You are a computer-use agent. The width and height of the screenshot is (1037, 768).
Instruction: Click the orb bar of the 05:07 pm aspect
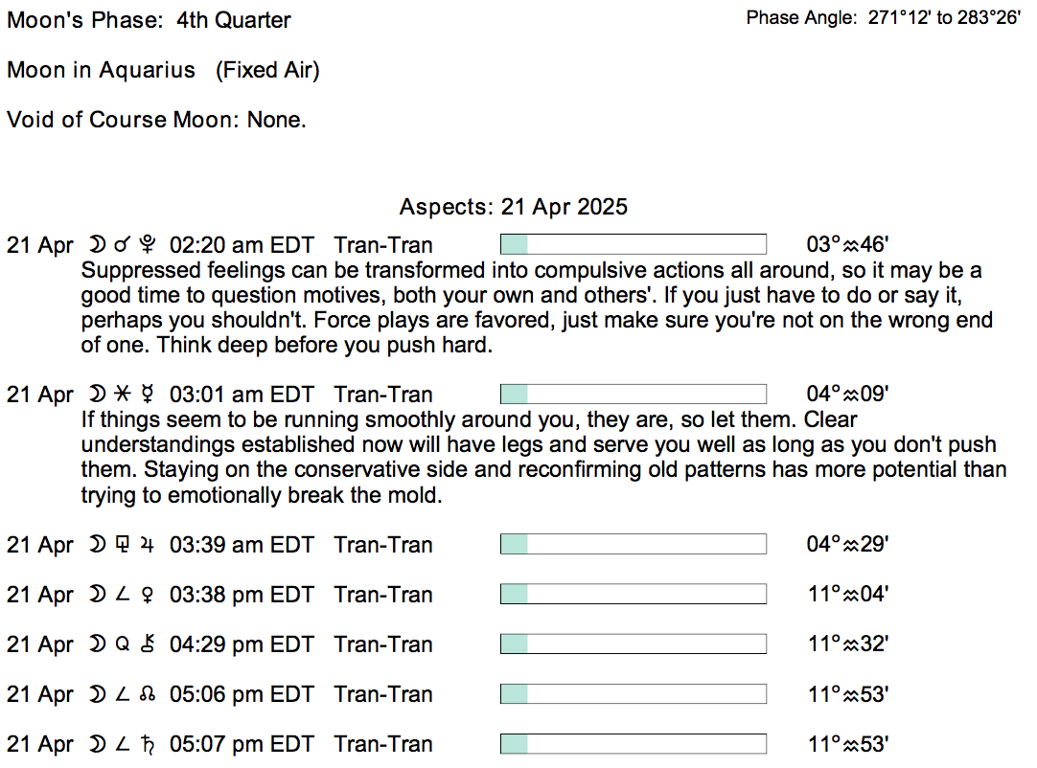634,743
